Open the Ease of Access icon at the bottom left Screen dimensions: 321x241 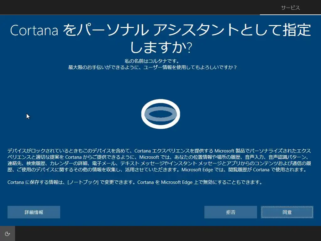pos(8,233)
